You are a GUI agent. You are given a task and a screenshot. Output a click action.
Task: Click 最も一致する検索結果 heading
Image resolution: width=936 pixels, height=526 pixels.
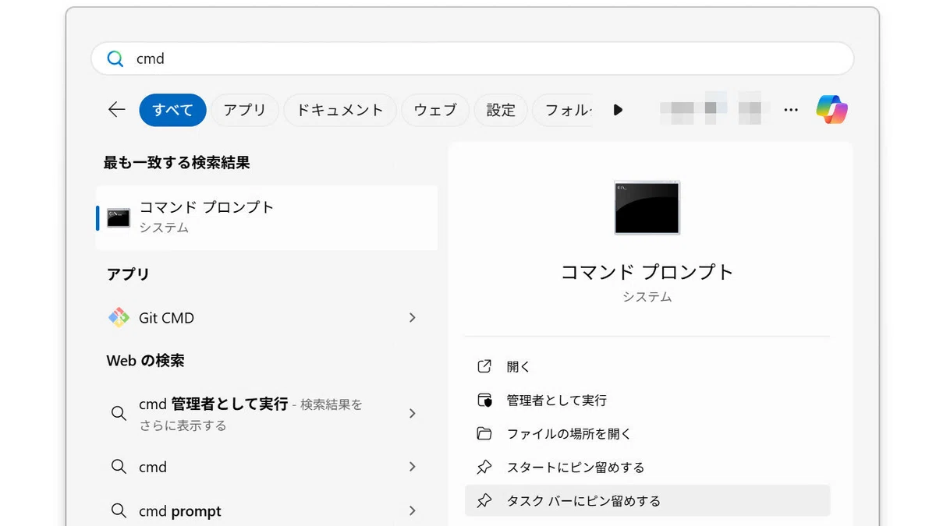pos(176,163)
